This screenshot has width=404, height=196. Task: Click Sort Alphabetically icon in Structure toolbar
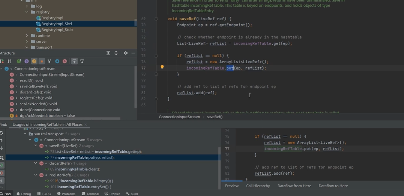click(x=9, y=61)
